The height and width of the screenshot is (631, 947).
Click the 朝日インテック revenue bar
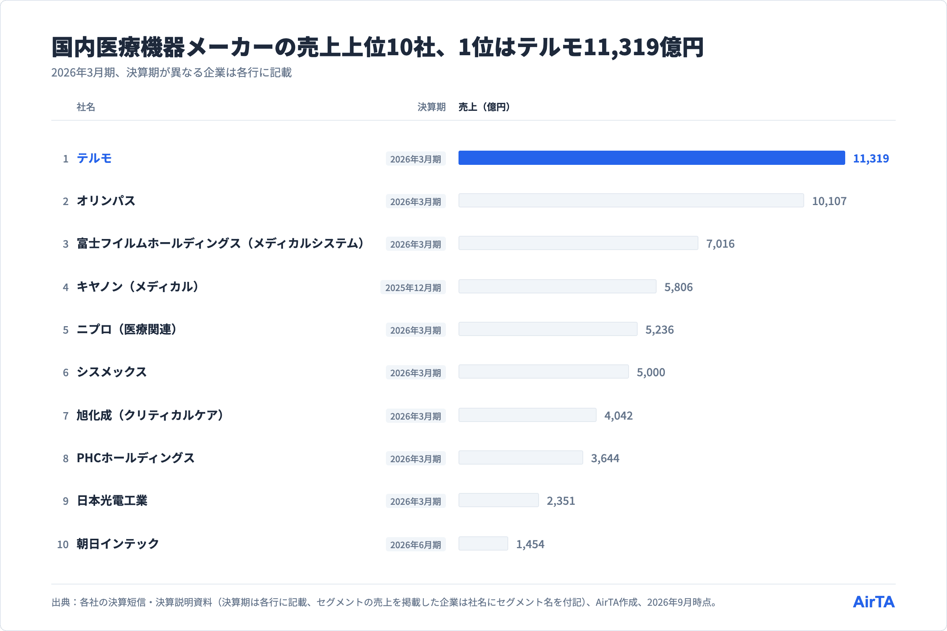(483, 544)
